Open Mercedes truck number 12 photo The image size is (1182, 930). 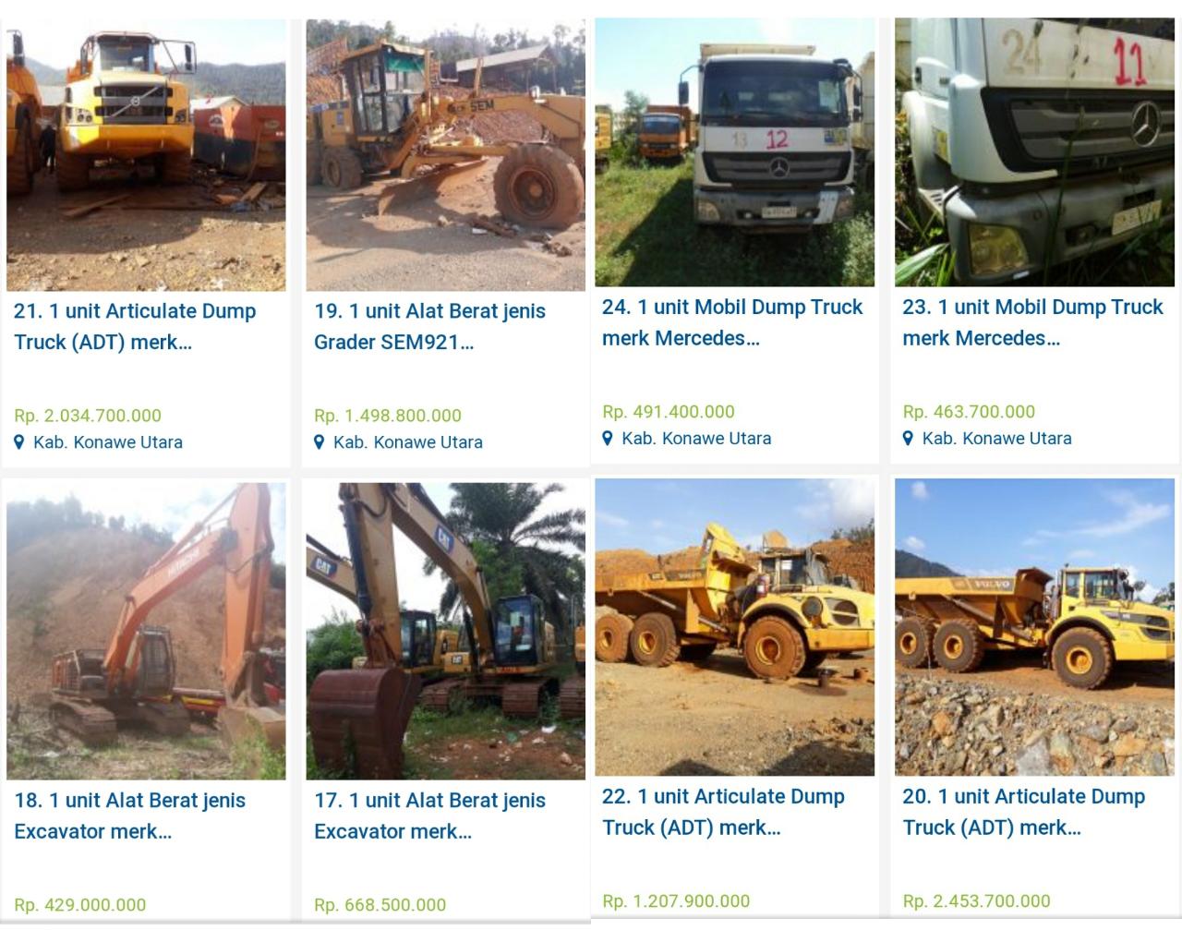tap(734, 152)
